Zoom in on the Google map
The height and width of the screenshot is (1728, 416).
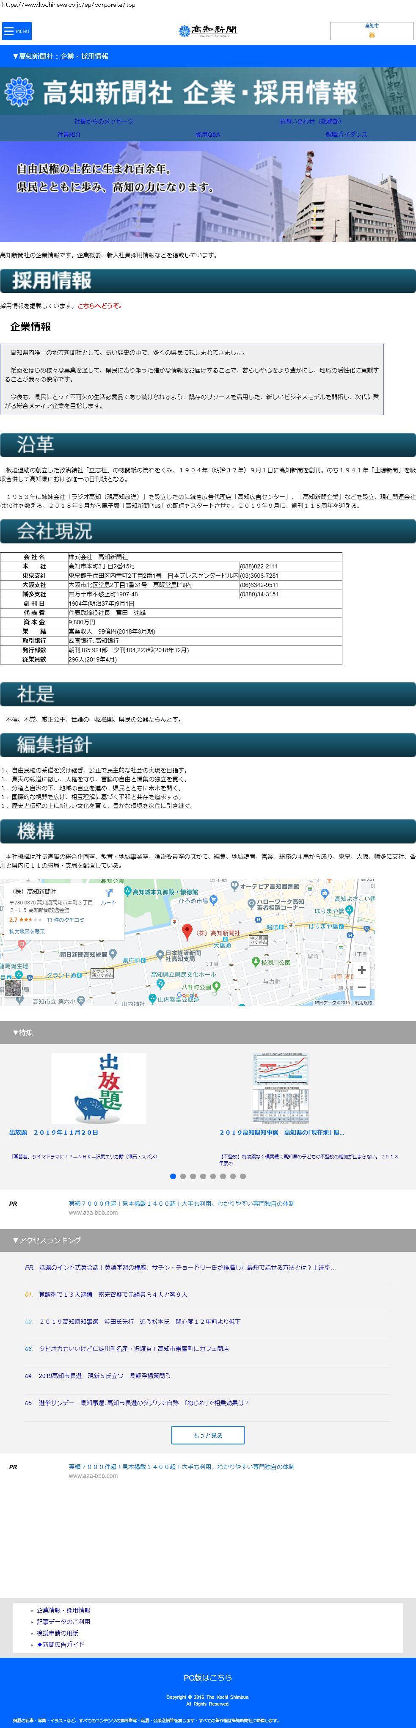tap(362, 969)
